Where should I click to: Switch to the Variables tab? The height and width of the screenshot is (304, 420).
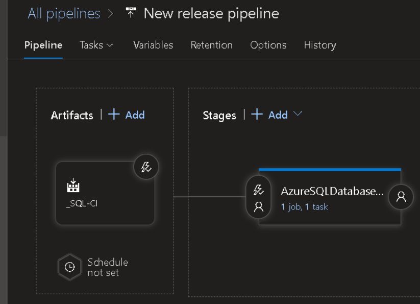point(153,45)
